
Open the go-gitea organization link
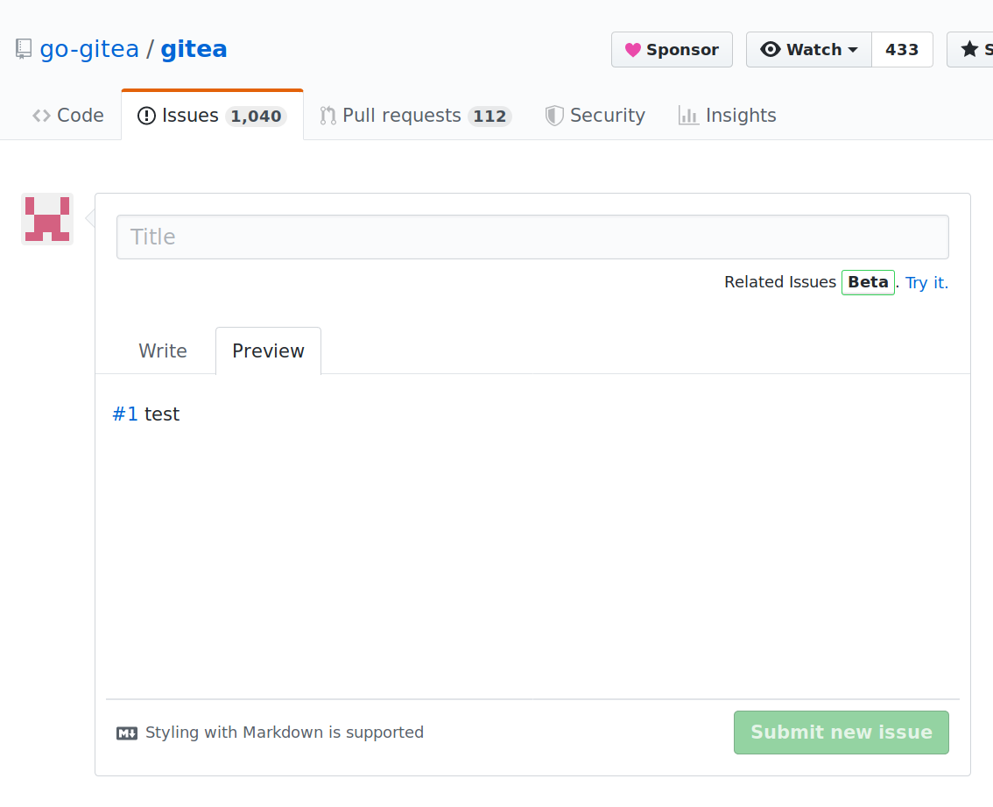coord(89,49)
